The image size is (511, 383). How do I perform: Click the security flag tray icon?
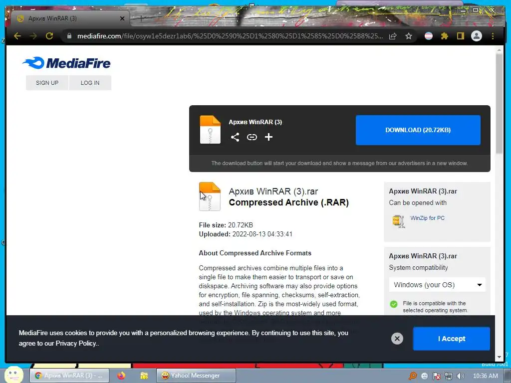(436, 376)
